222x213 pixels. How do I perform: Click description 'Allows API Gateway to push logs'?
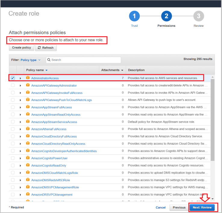(162, 100)
